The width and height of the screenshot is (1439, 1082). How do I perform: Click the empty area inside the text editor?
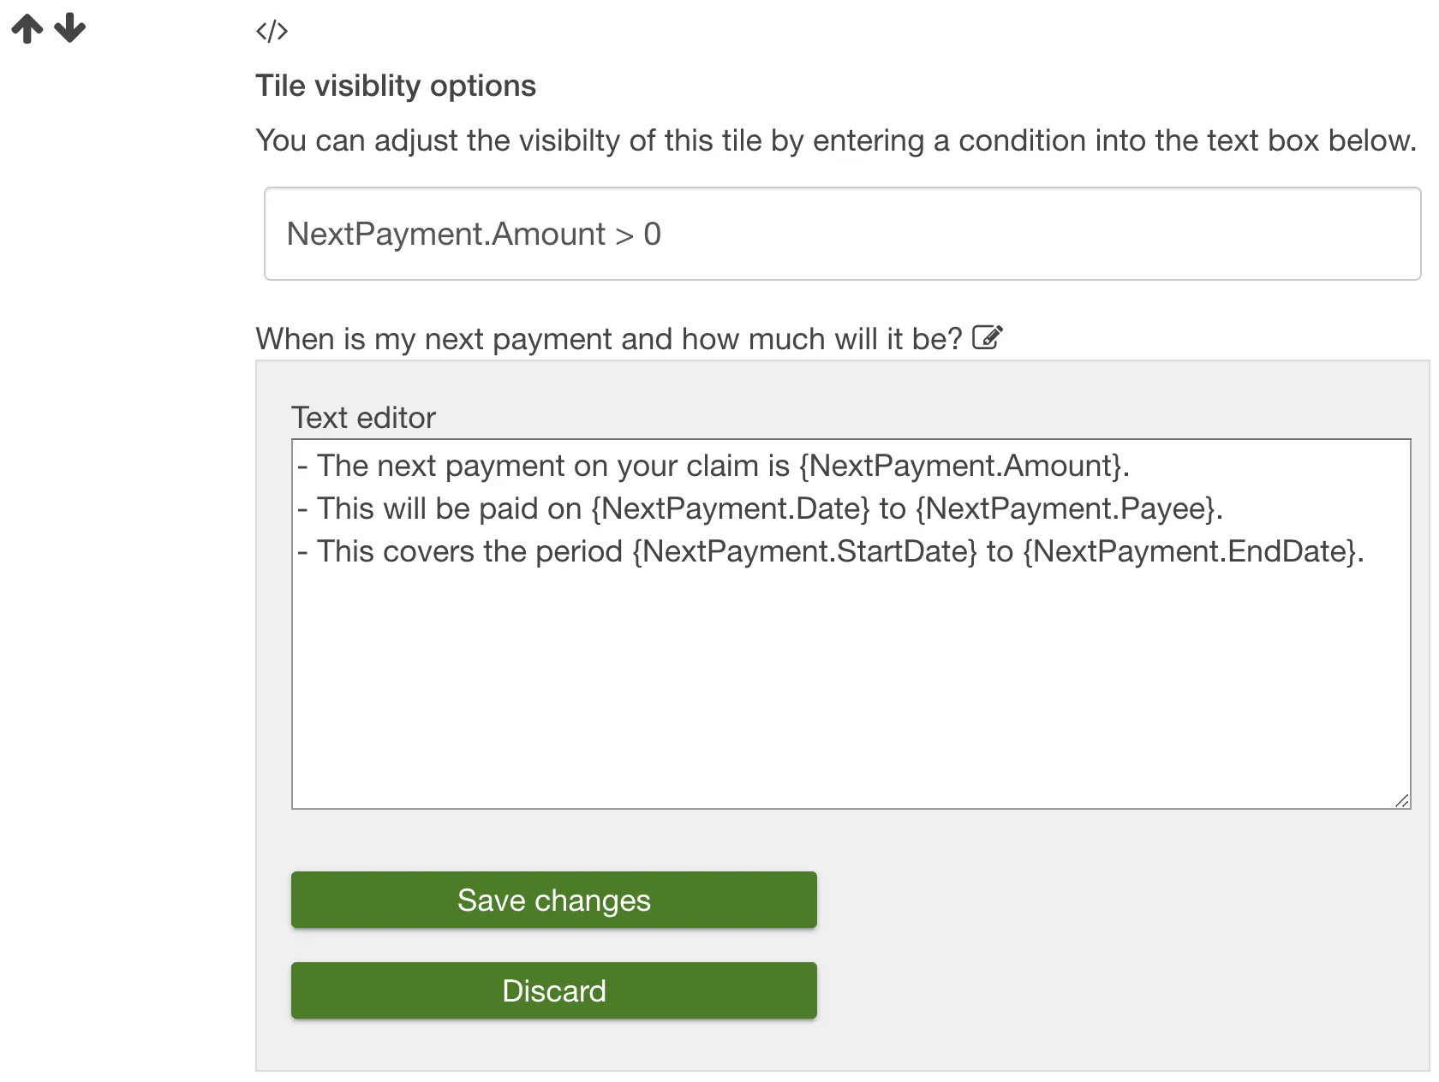point(850,685)
